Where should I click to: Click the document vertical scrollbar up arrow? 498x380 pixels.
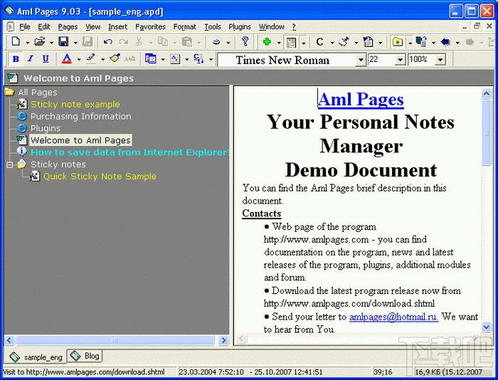[487, 93]
